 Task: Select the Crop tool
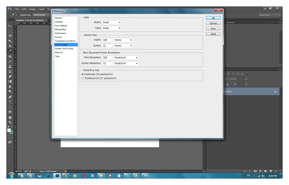coord(10,46)
